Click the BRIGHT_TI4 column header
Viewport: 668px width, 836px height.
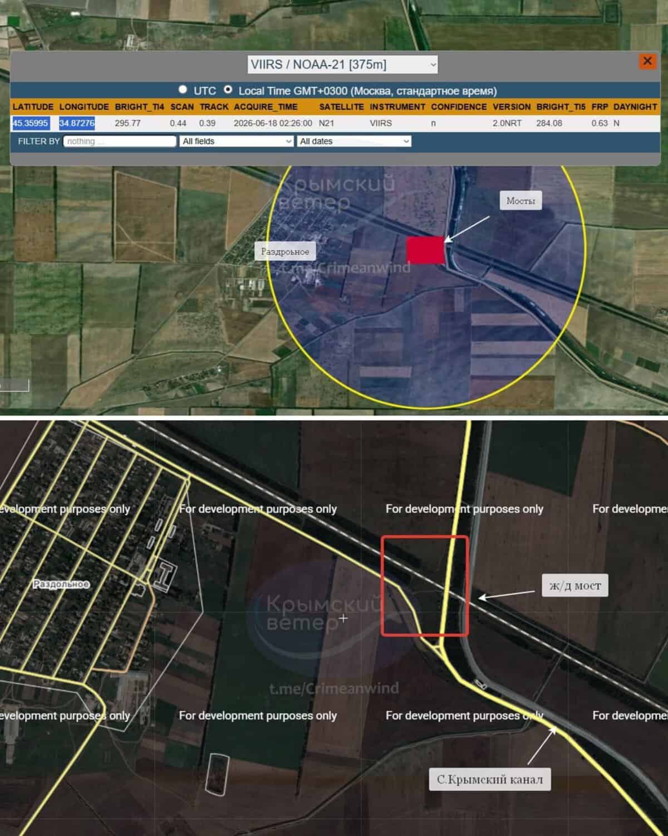[x=139, y=107]
